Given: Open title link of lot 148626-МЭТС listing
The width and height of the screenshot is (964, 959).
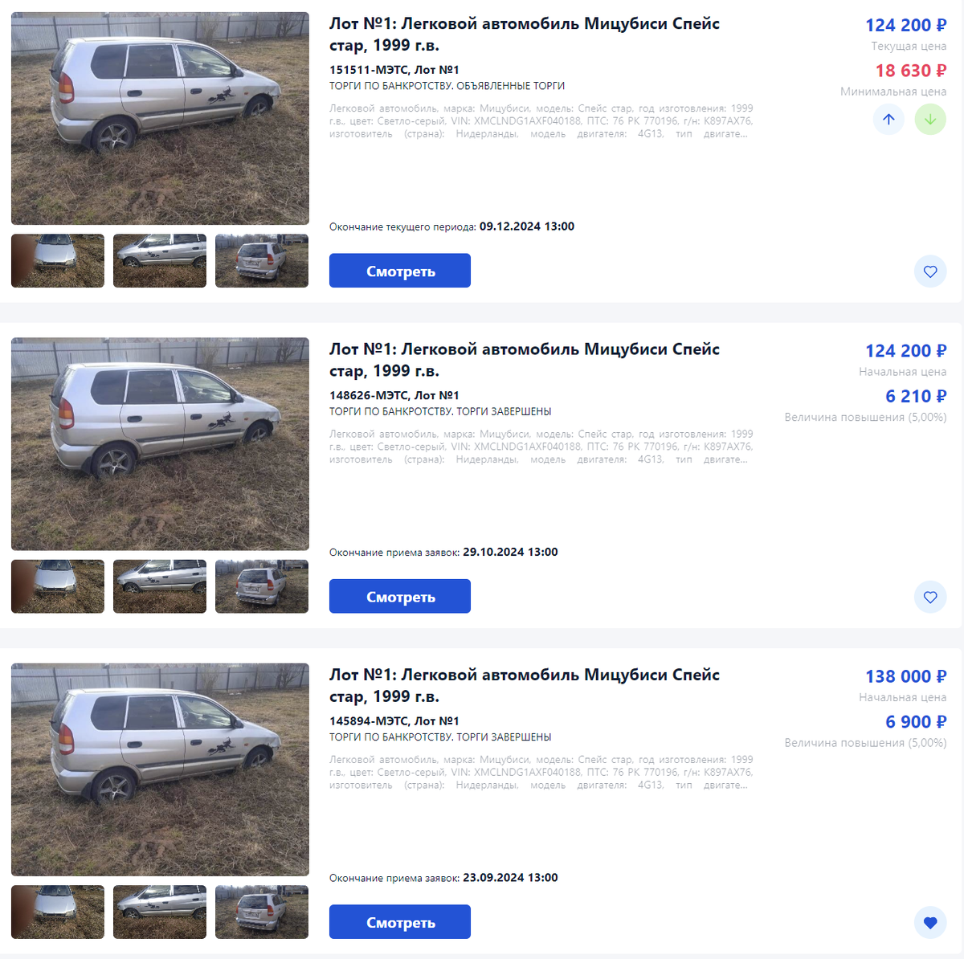Looking at the screenshot, I should pyautogui.click(x=525, y=360).
